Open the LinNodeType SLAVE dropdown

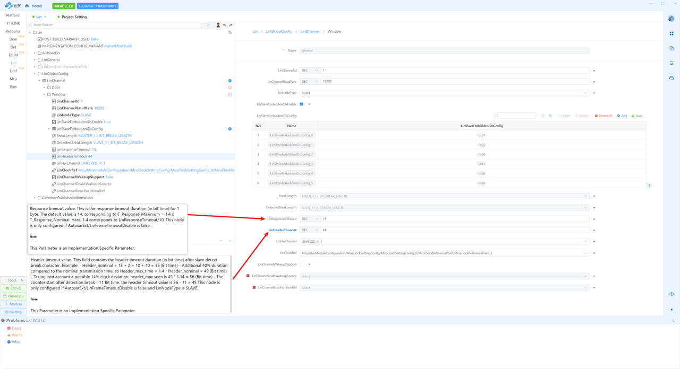(444, 93)
